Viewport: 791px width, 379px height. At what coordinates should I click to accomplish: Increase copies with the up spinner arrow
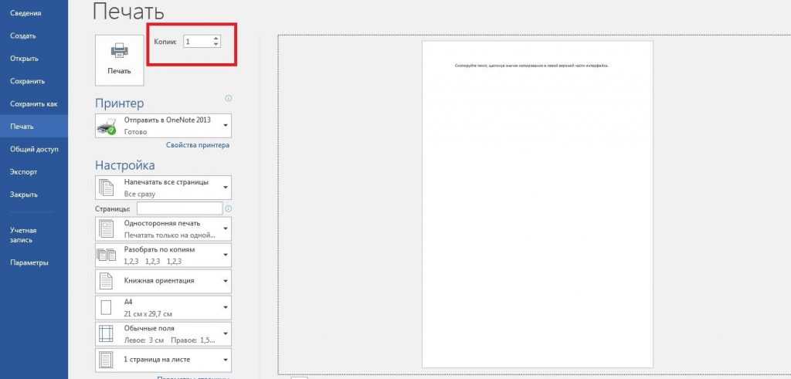click(216, 38)
